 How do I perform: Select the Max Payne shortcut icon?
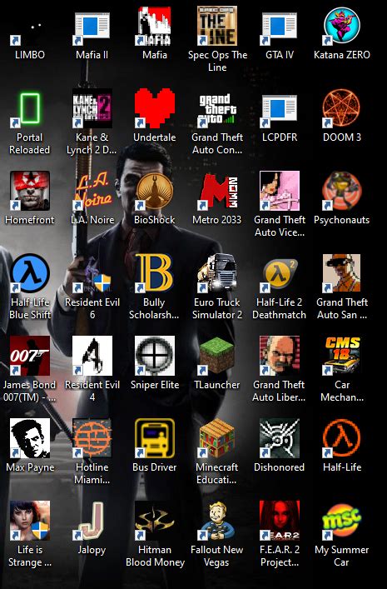click(30, 438)
